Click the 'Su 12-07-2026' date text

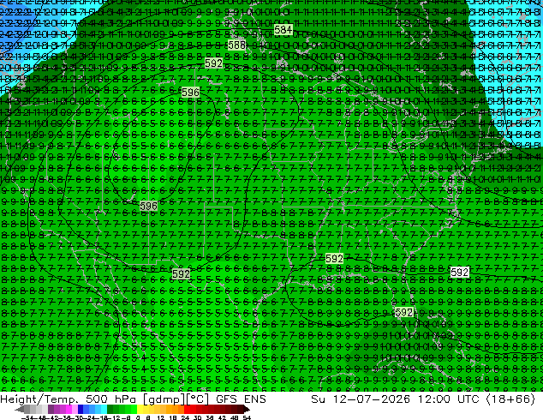coord(361,399)
